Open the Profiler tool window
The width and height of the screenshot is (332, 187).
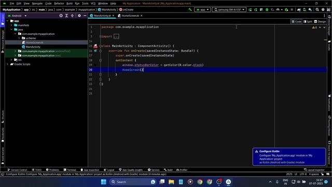[x=182, y=170]
